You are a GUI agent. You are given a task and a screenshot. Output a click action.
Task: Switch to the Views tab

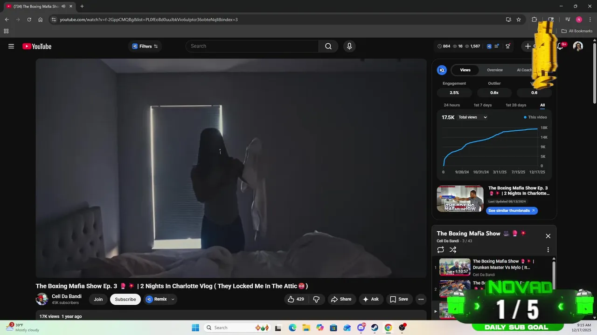point(465,70)
